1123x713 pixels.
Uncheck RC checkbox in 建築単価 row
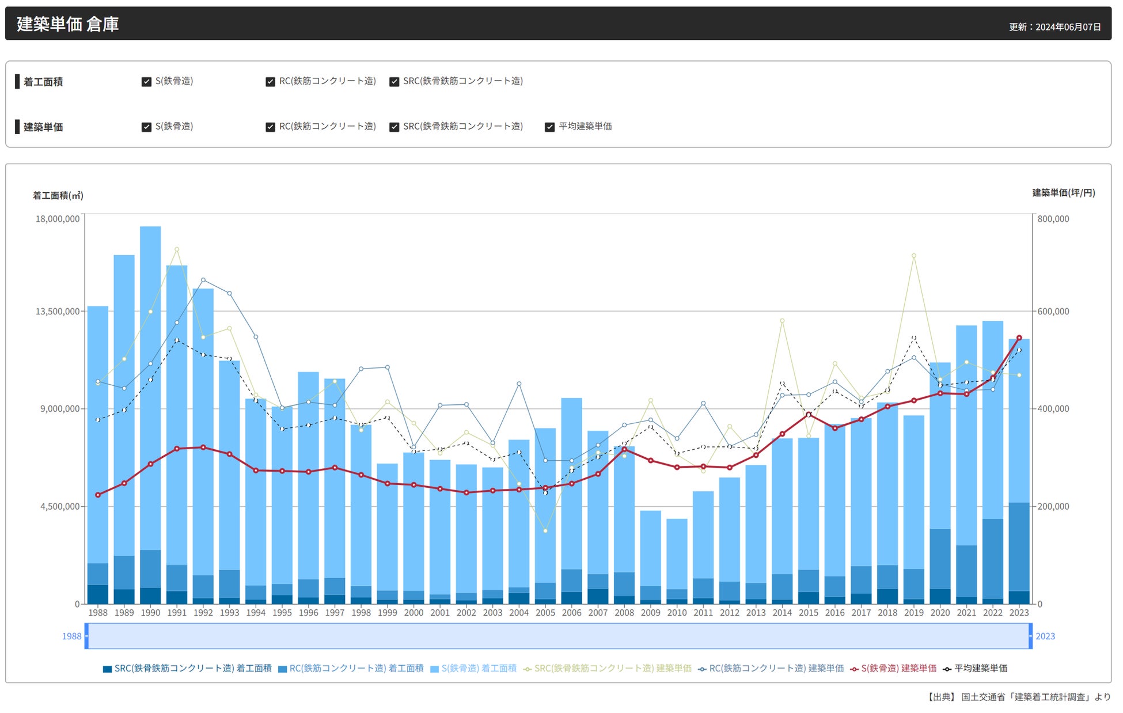(270, 127)
